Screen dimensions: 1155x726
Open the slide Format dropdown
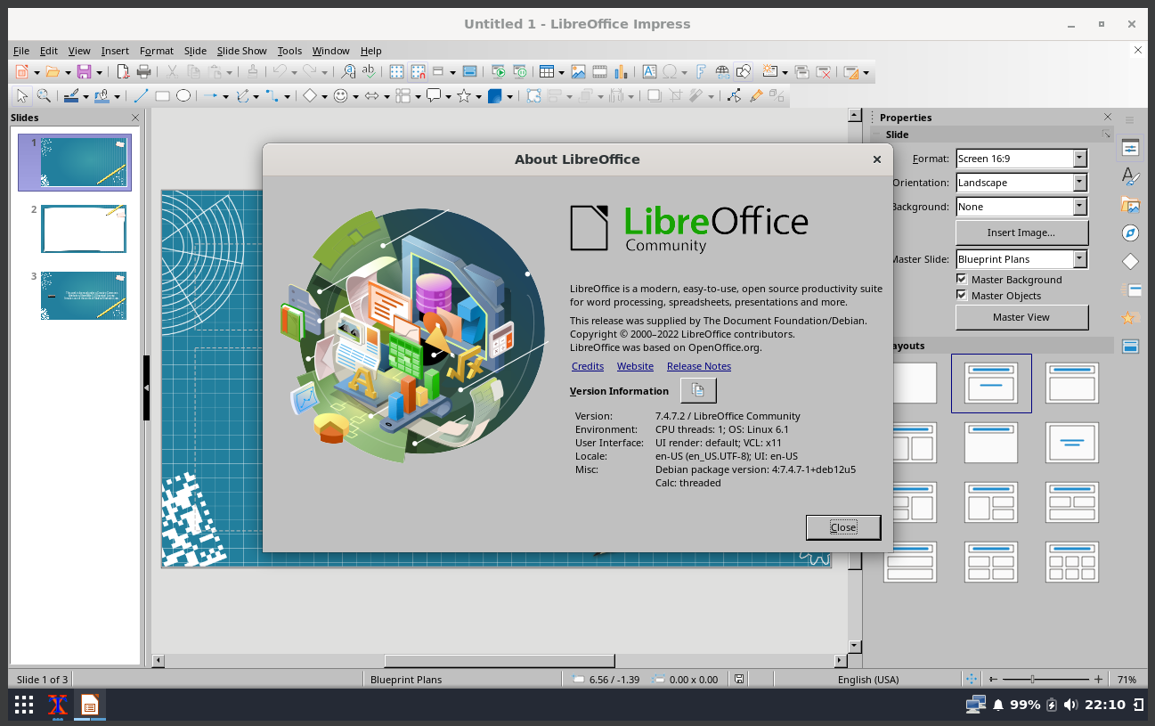tap(1080, 158)
